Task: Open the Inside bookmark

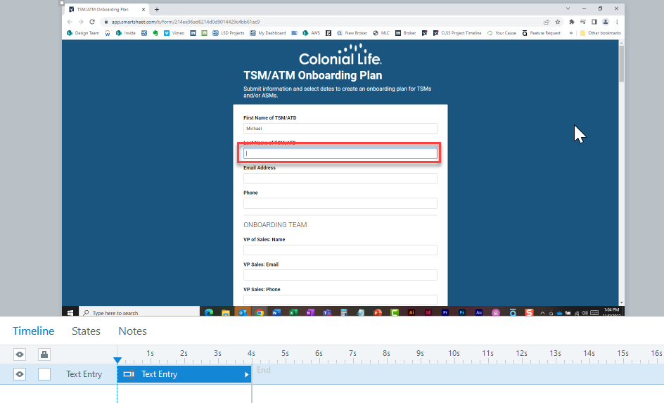Action: pos(126,33)
